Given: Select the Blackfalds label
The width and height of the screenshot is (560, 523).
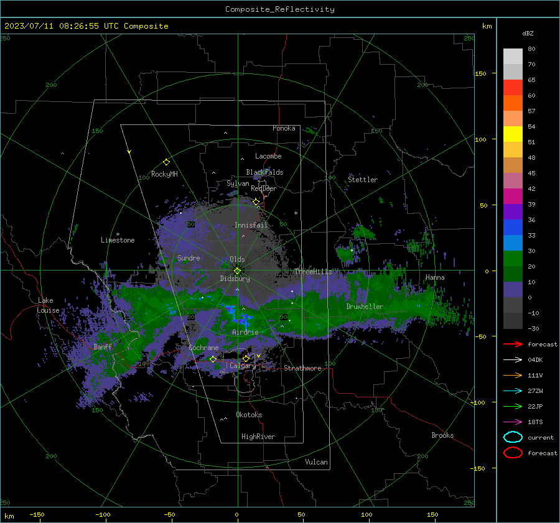Looking at the screenshot, I should tap(264, 172).
